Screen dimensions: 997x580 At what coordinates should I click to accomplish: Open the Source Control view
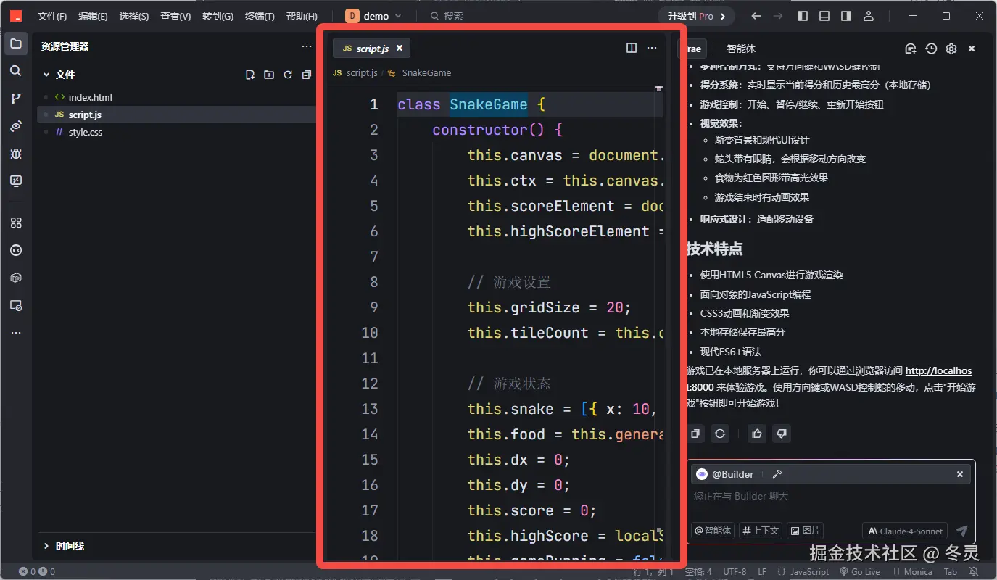[16, 99]
